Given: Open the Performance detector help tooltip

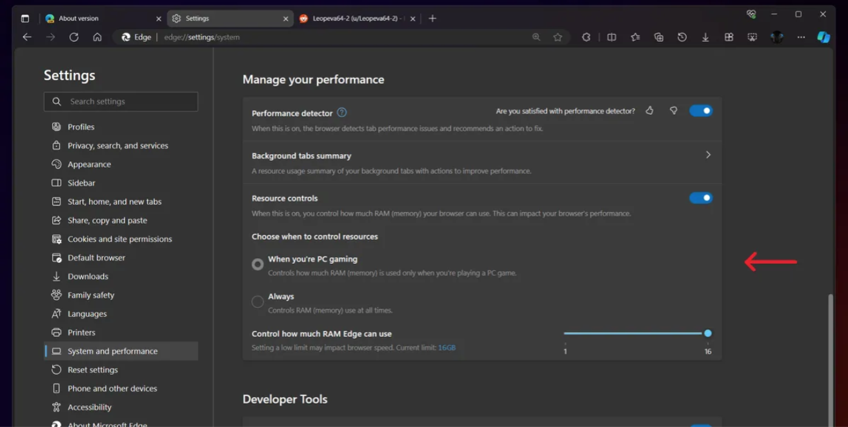Looking at the screenshot, I should (x=342, y=112).
